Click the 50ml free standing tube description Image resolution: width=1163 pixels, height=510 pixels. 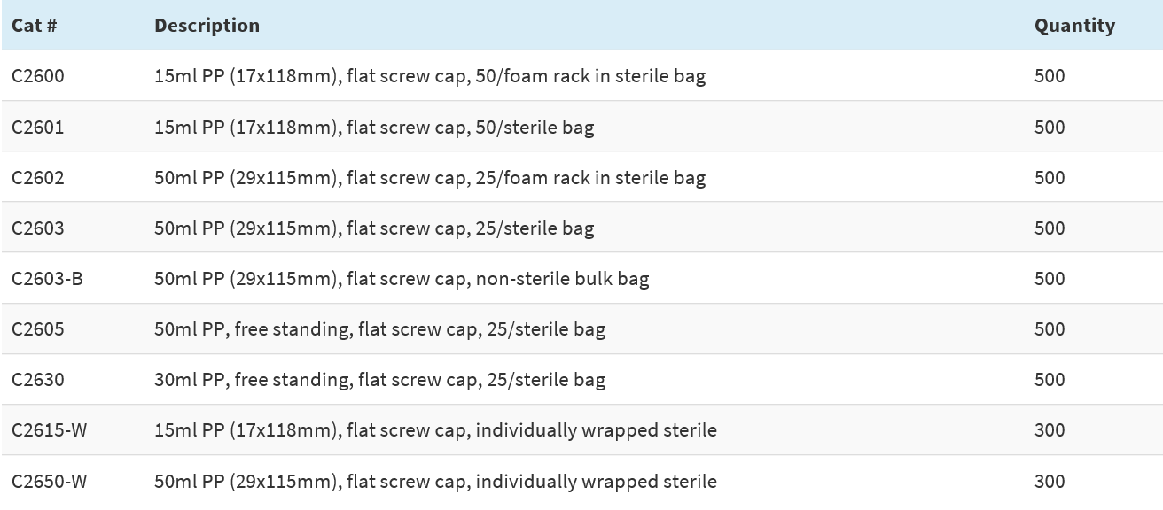pos(379,329)
